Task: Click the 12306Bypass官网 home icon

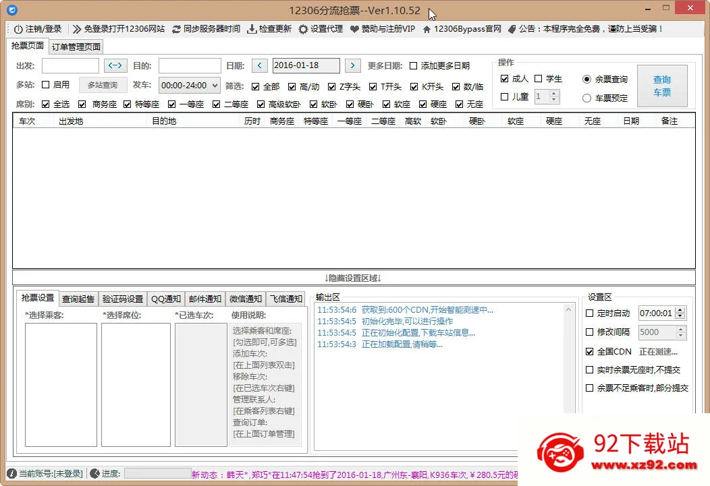Action: coord(427,30)
